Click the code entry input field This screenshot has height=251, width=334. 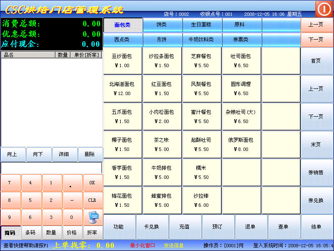click(x=51, y=168)
